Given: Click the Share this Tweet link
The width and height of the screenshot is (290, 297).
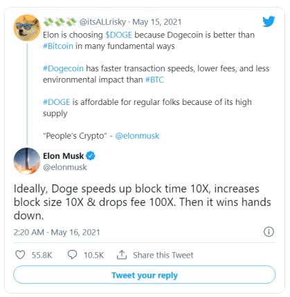Looking at the screenshot, I should tap(163, 255).
